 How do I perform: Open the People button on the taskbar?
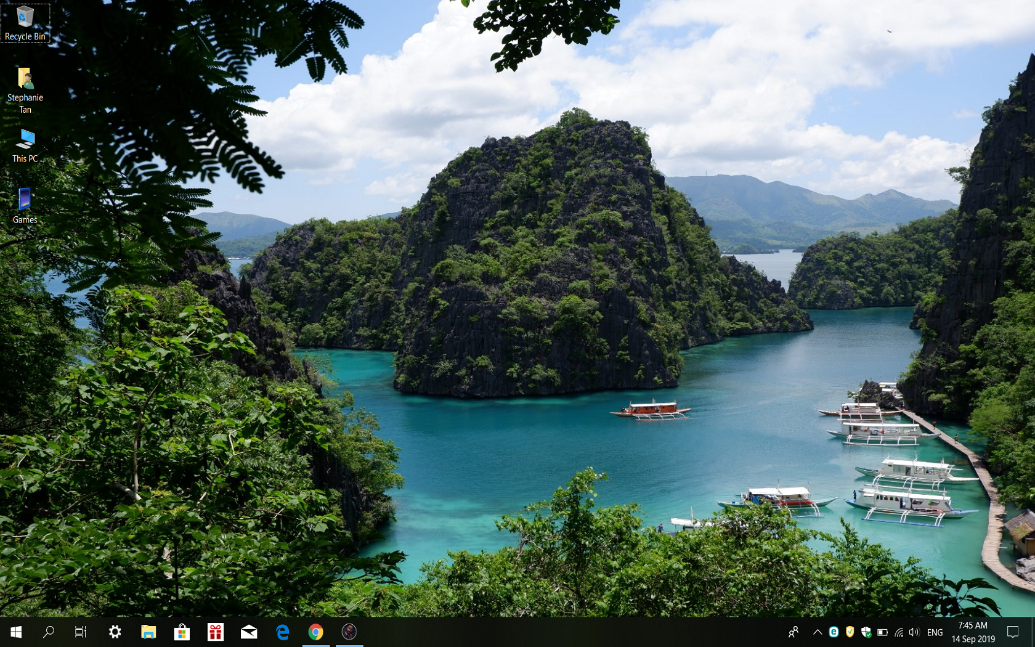(793, 632)
